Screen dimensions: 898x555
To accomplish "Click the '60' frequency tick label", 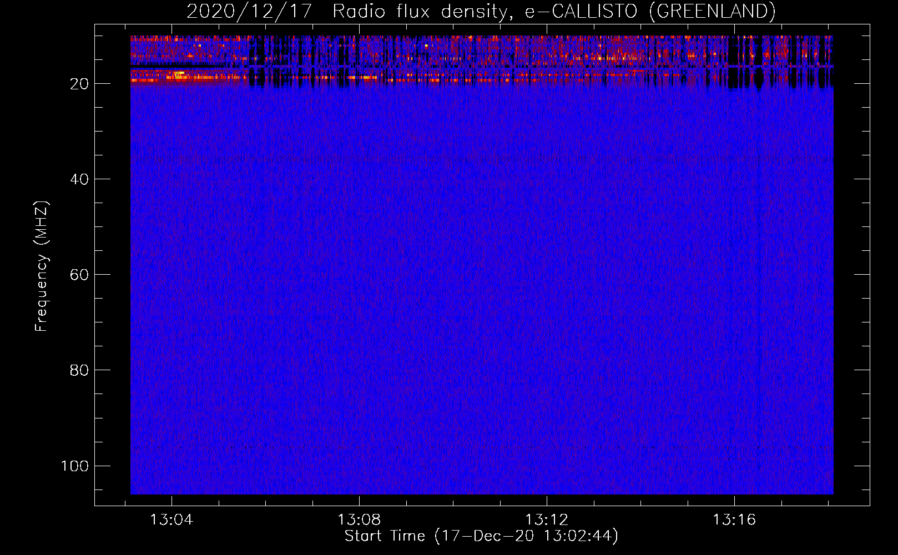I will tap(79, 275).
